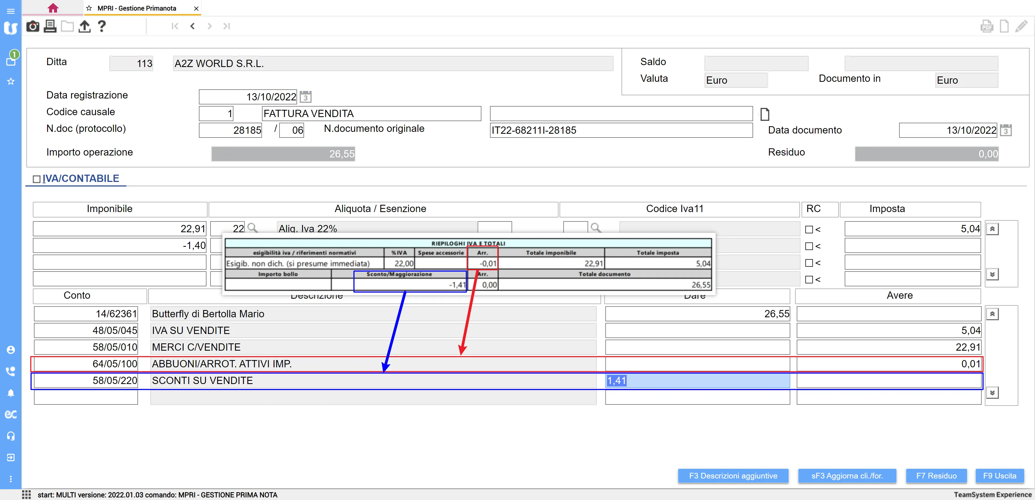1035x500 pixels.
Task: Open the hamburger menu at top left
Action: point(11,11)
